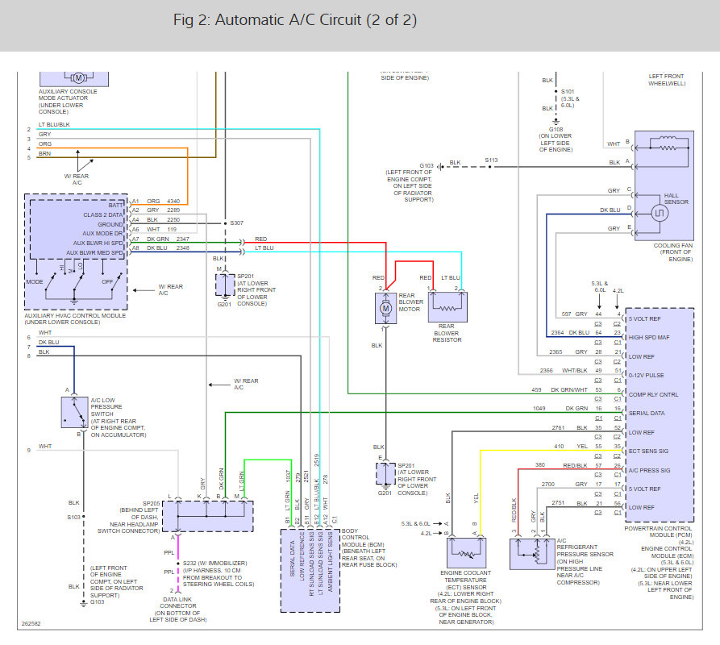Click the COOLING FAN label
Screen dimensions: 720x645
[x=673, y=246]
